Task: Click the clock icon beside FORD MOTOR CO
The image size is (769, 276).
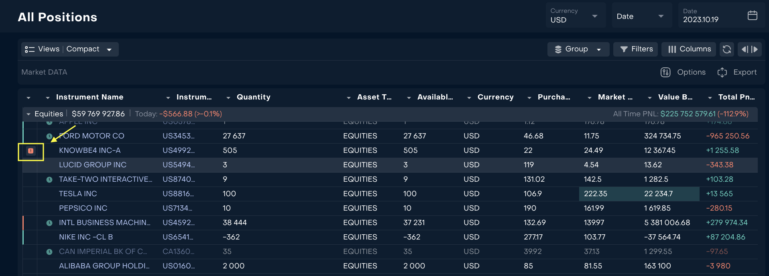Action: pos(49,136)
